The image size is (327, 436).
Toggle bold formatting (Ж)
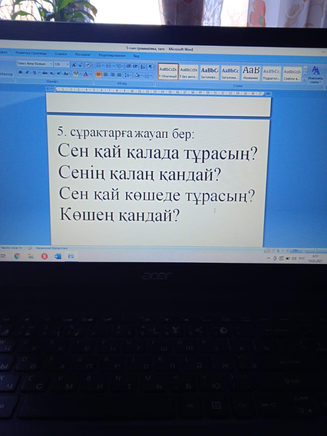(20, 73)
